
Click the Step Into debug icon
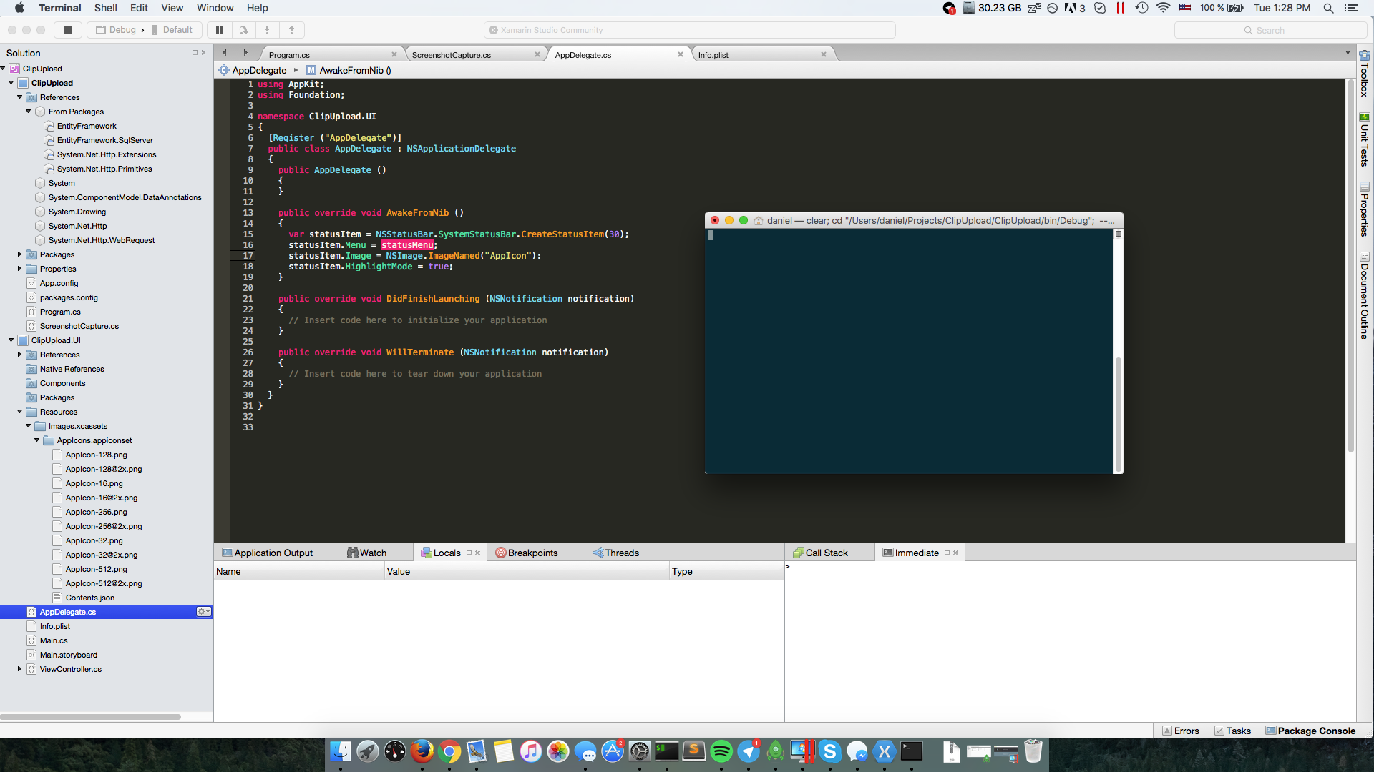pos(268,30)
